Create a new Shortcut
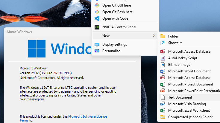220x123 pixels. 189,43
